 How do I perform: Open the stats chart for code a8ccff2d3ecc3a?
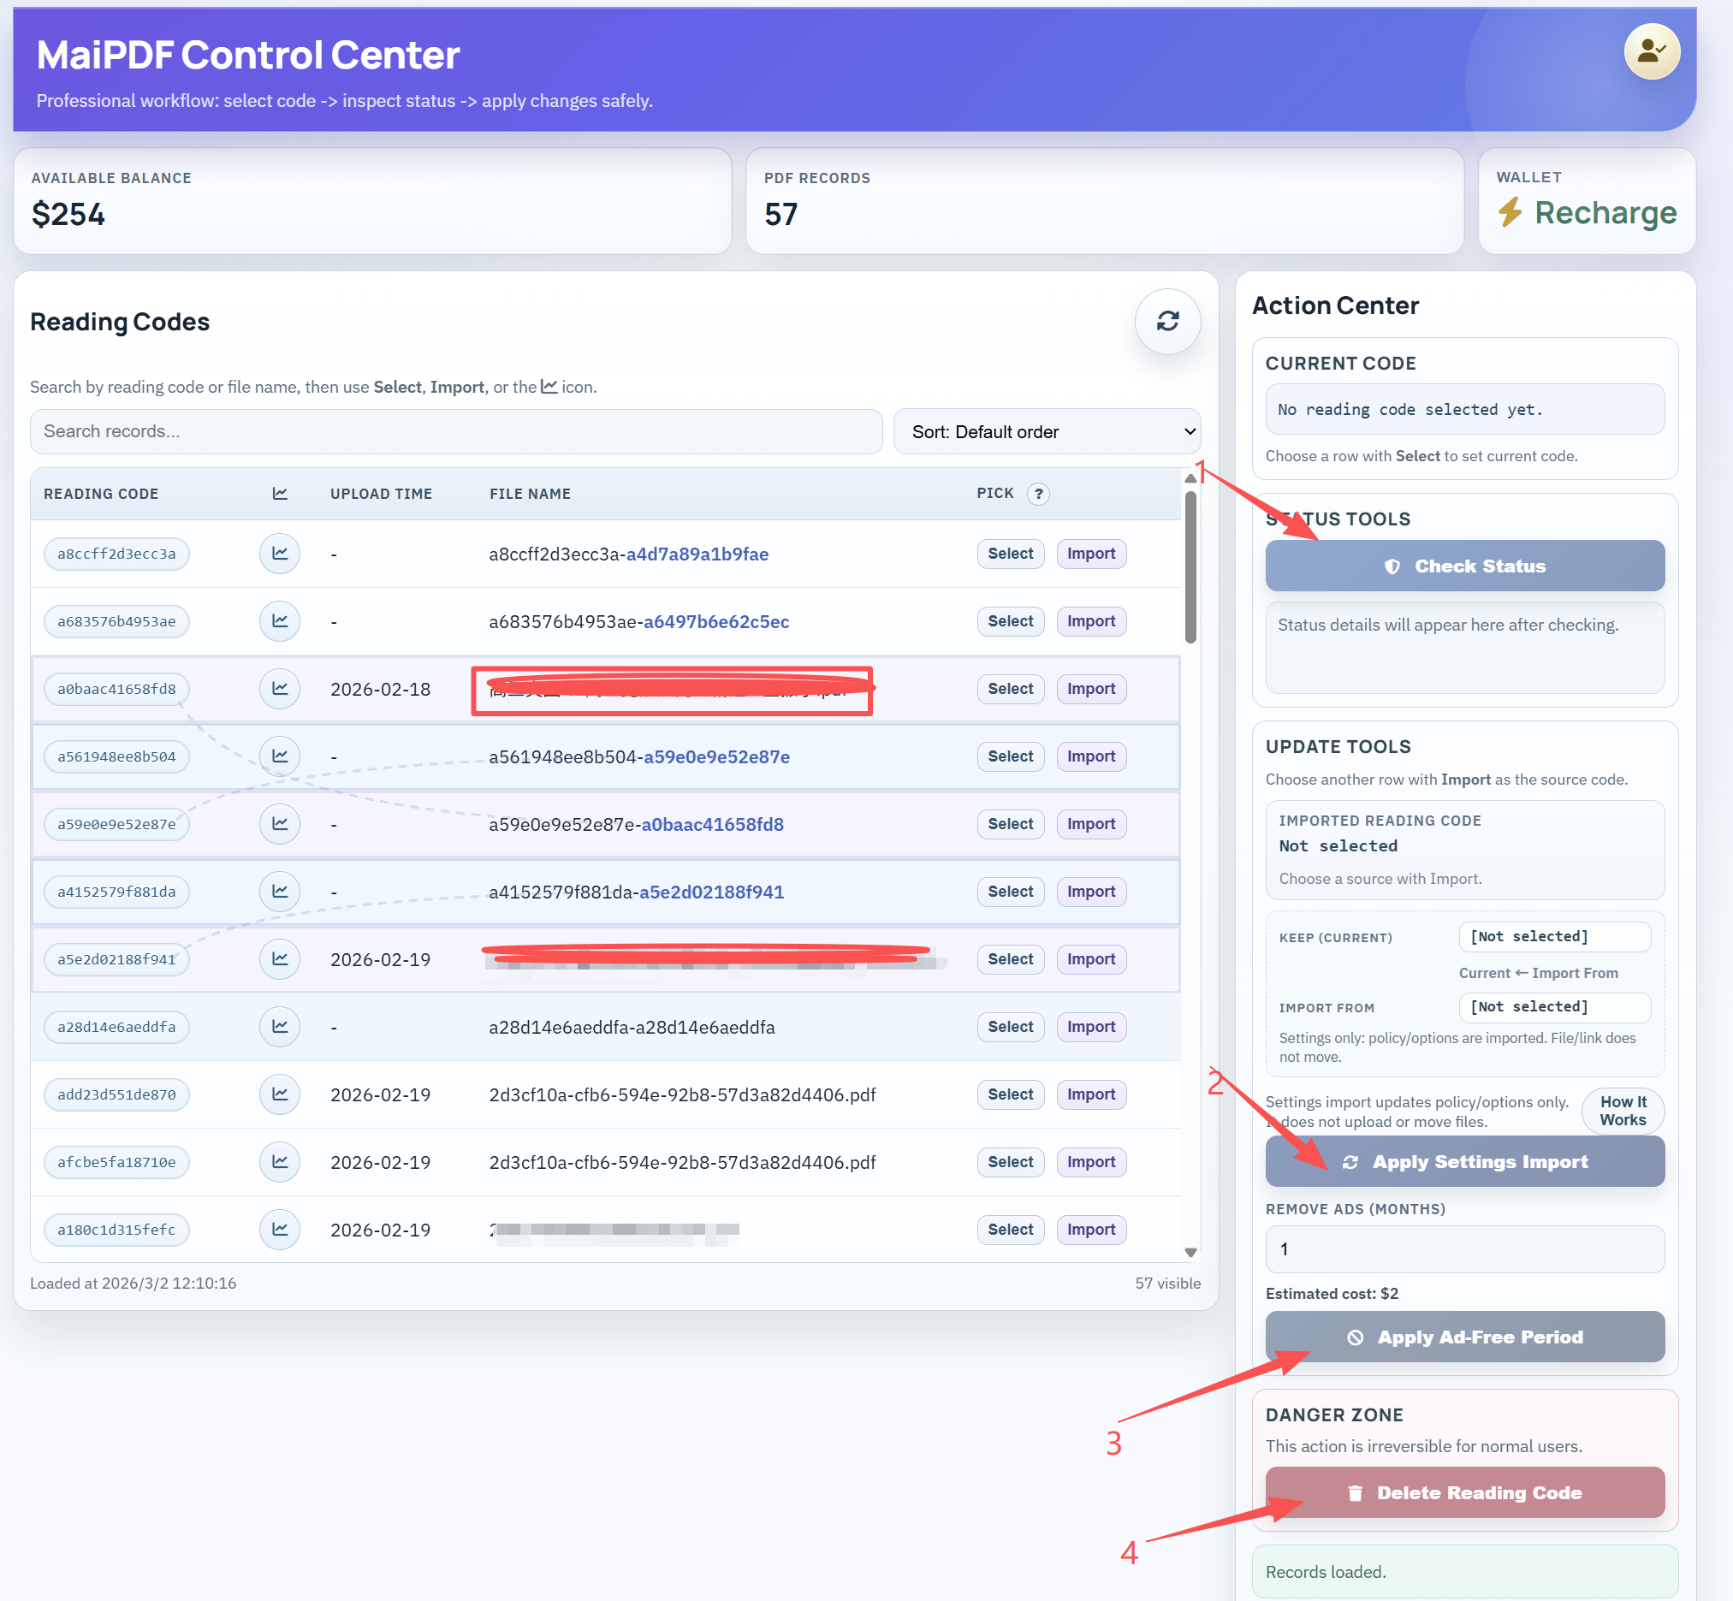tap(279, 554)
